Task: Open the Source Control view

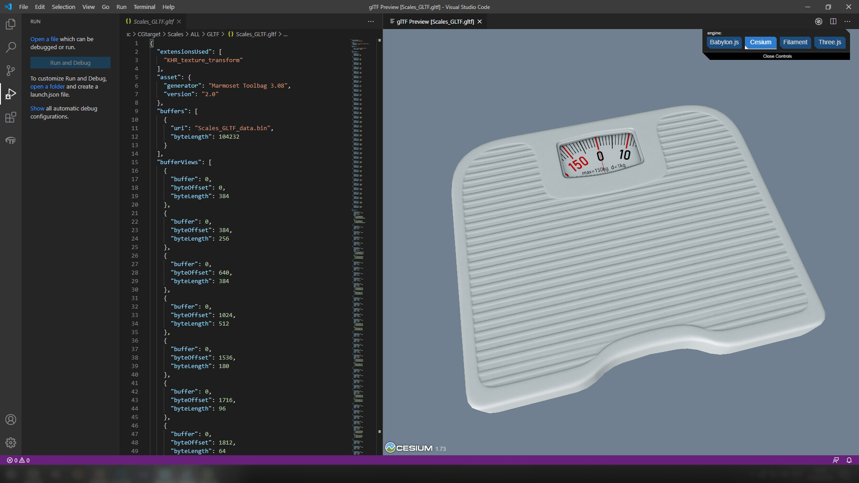Action: click(10, 71)
